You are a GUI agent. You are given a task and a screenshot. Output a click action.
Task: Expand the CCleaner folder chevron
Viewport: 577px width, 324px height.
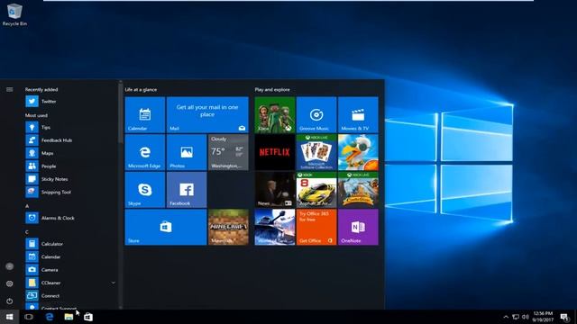click(114, 283)
